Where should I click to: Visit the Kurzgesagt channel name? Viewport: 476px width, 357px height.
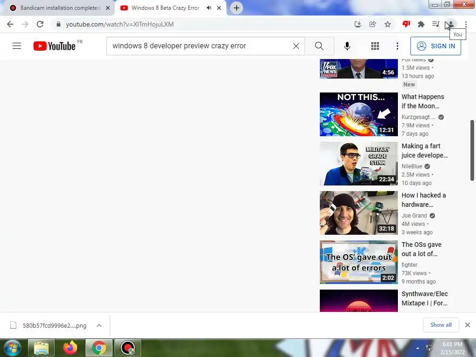(418, 117)
